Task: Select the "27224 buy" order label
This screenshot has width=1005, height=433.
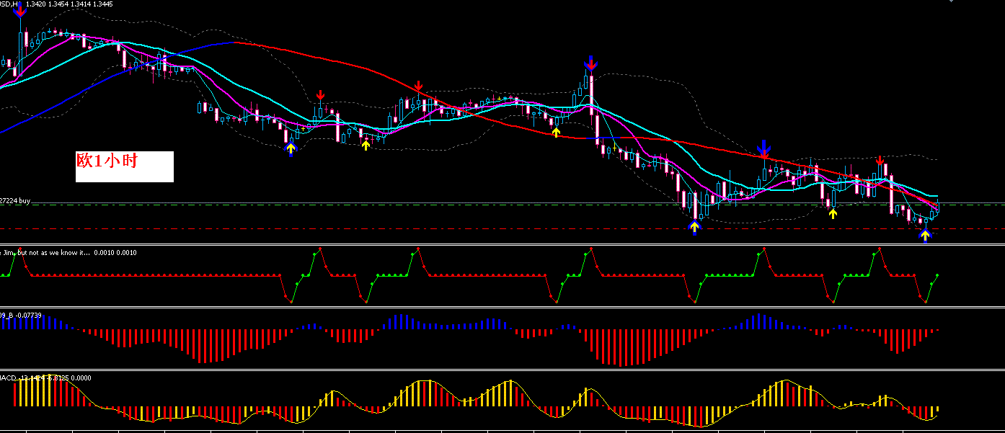Action: pos(15,201)
